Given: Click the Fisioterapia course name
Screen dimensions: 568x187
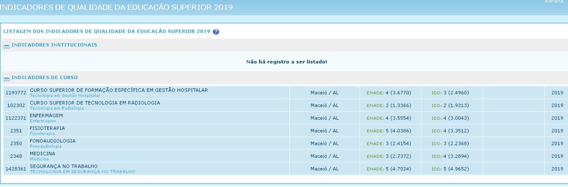Looking at the screenshot, I should [x=47, y=128].
